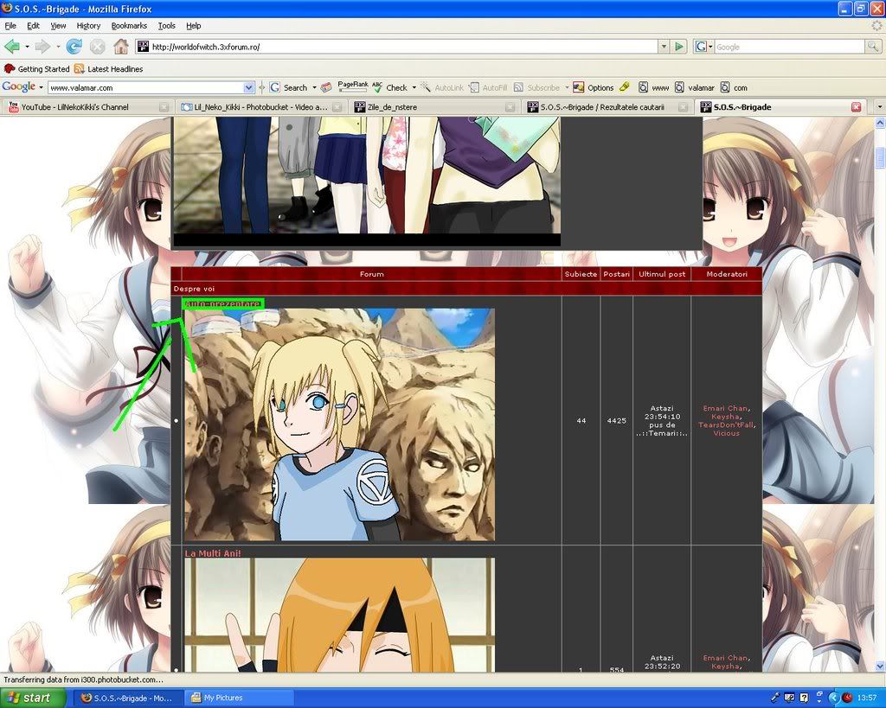Open moderator Vicious profile link
This screenshot has height=708, width=886.
pyautogui.click(x=726, y=433)
